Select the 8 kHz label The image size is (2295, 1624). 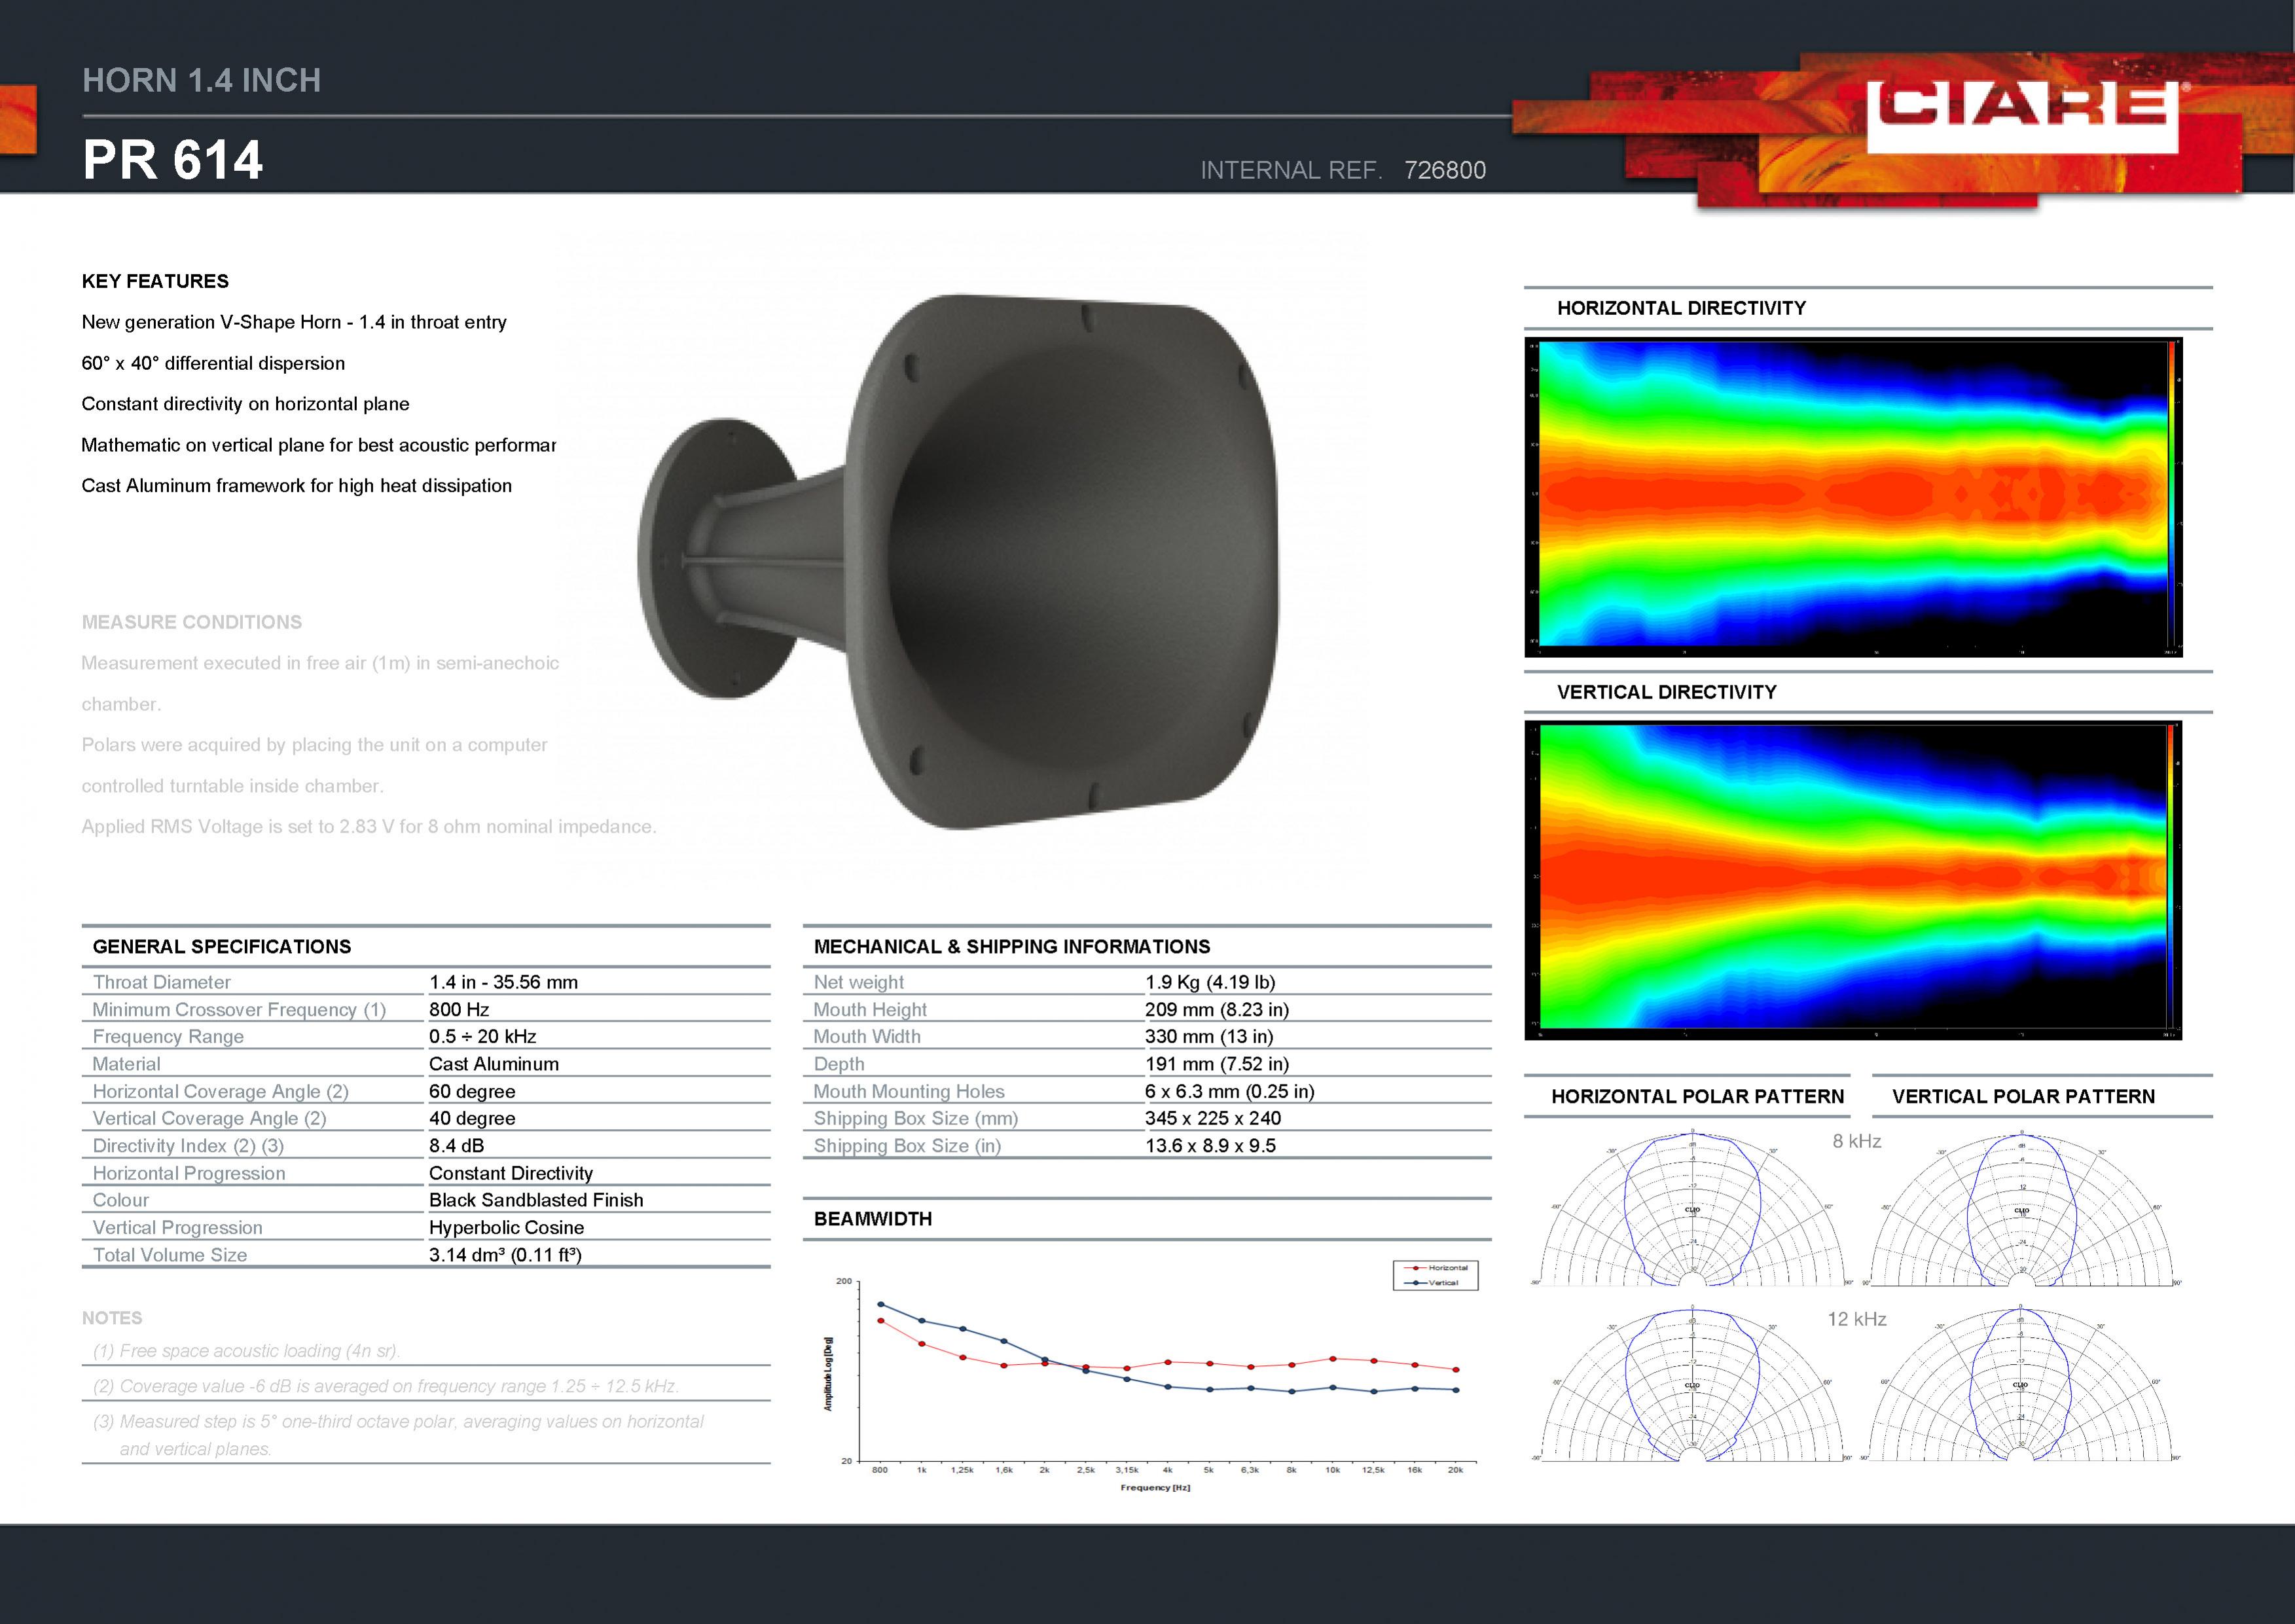(1856, 1142)
